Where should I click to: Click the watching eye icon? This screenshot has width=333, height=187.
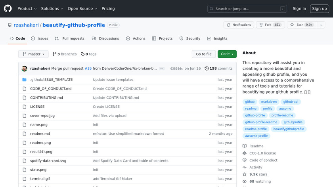pyautogui.click(x=245, y=181)
